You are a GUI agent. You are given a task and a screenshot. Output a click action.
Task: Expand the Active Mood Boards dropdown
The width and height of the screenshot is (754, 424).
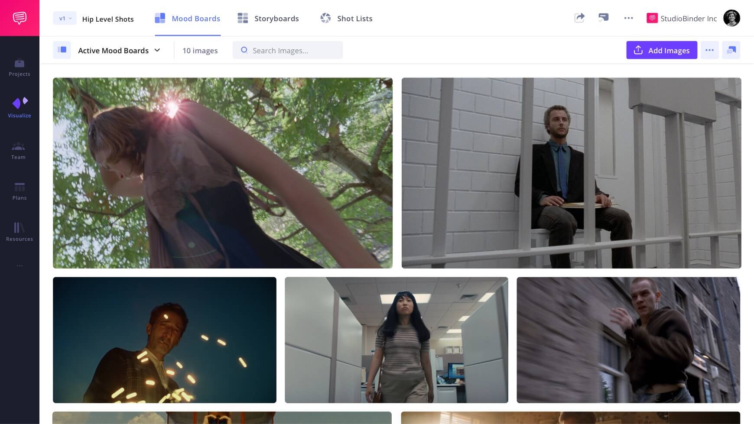(x=119, y=50)
